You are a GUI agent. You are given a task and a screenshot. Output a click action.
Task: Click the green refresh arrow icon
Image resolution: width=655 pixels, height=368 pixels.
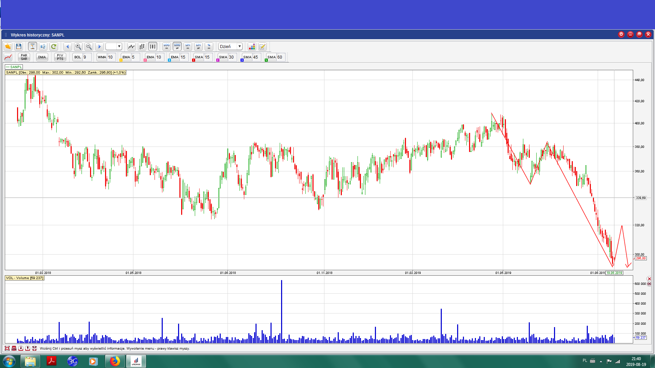(x=54, y=46)
